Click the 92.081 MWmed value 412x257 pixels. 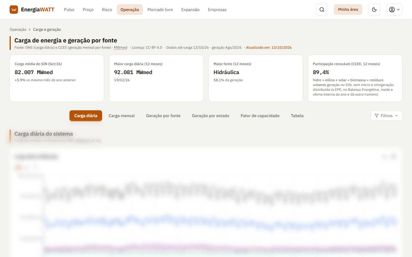133,72
